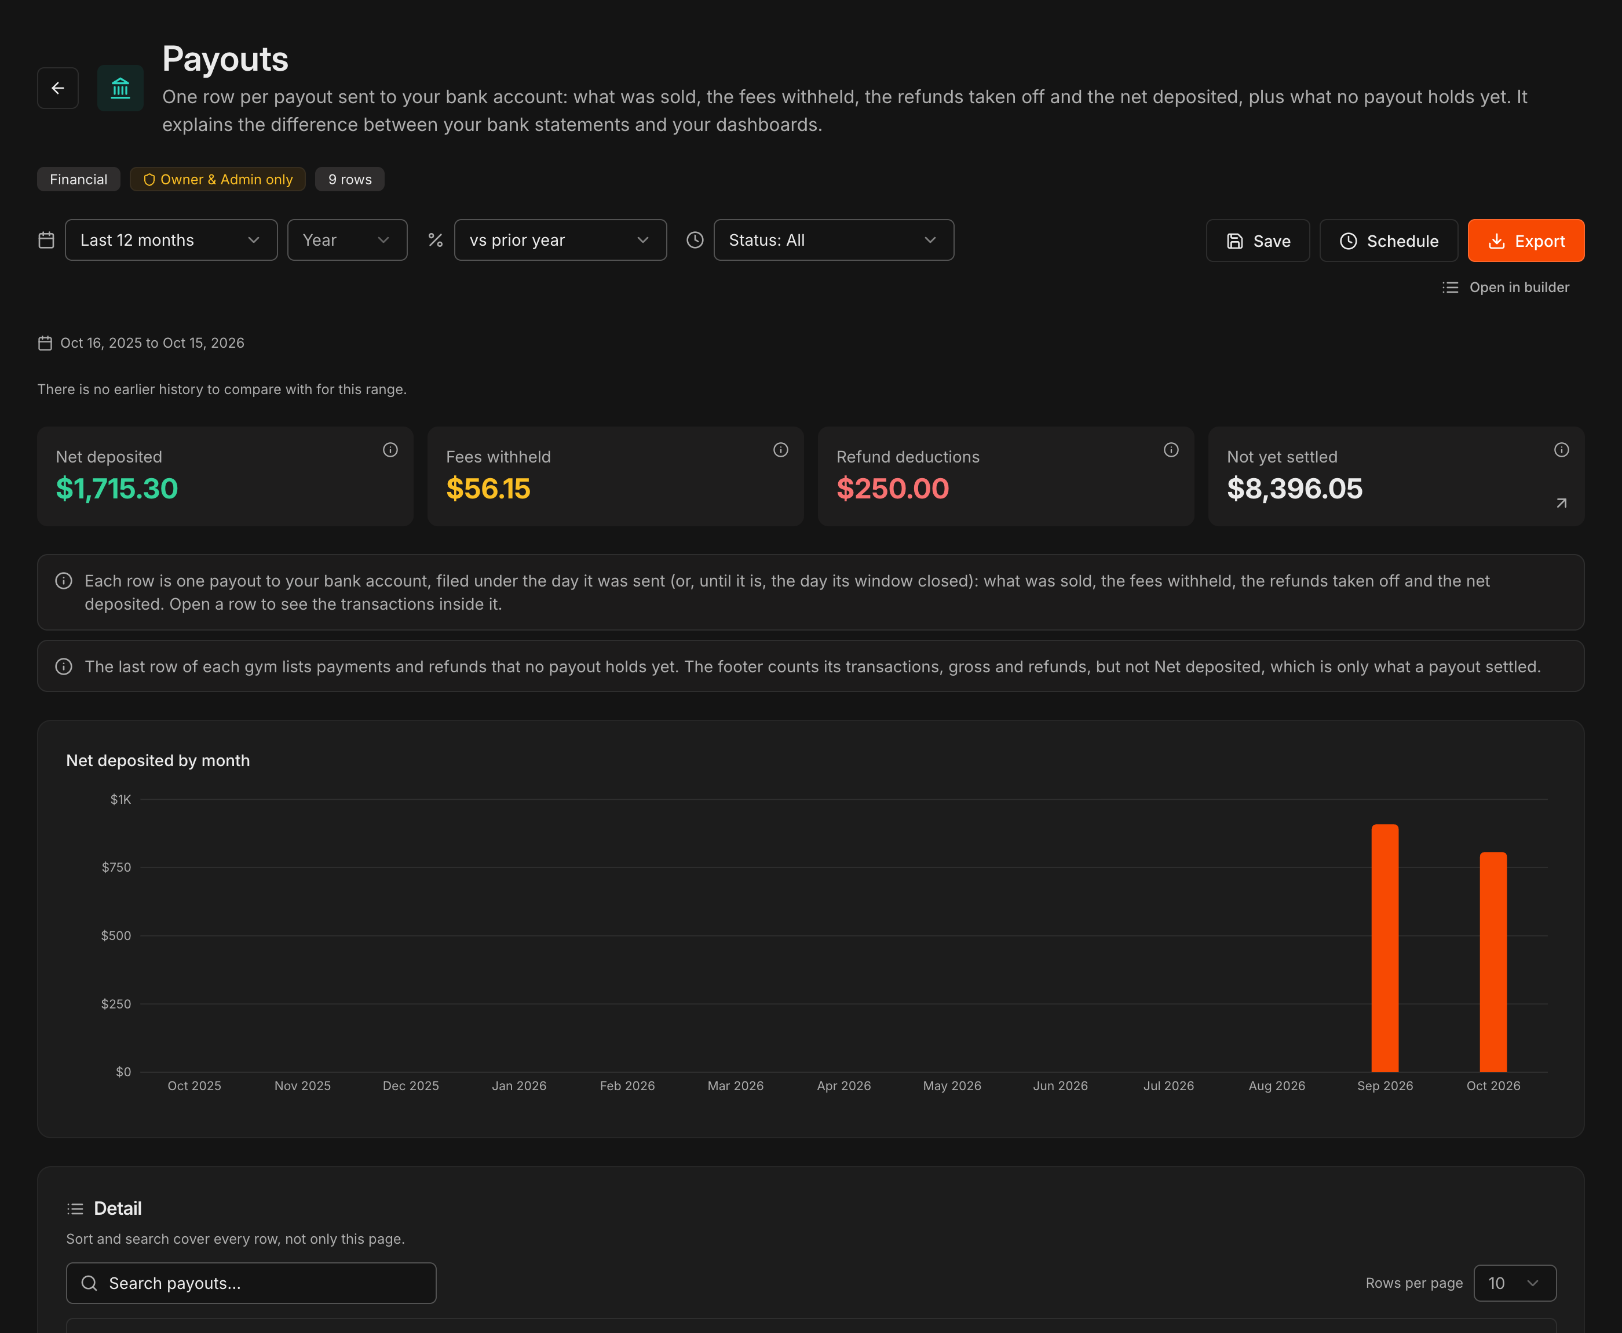Click info icon of 'Each row is one payout' note

coord(64,581)
